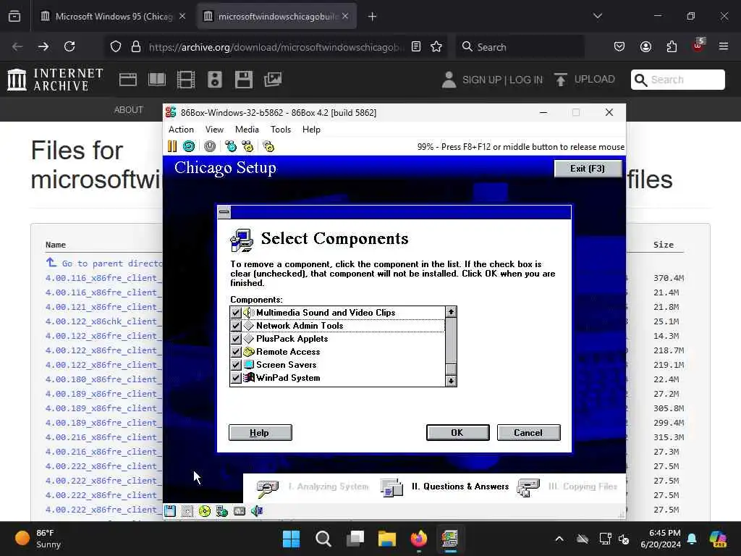Click Help in Select Components dialog
This screenshot has height=556, width=741.
[x=260, y=433]
